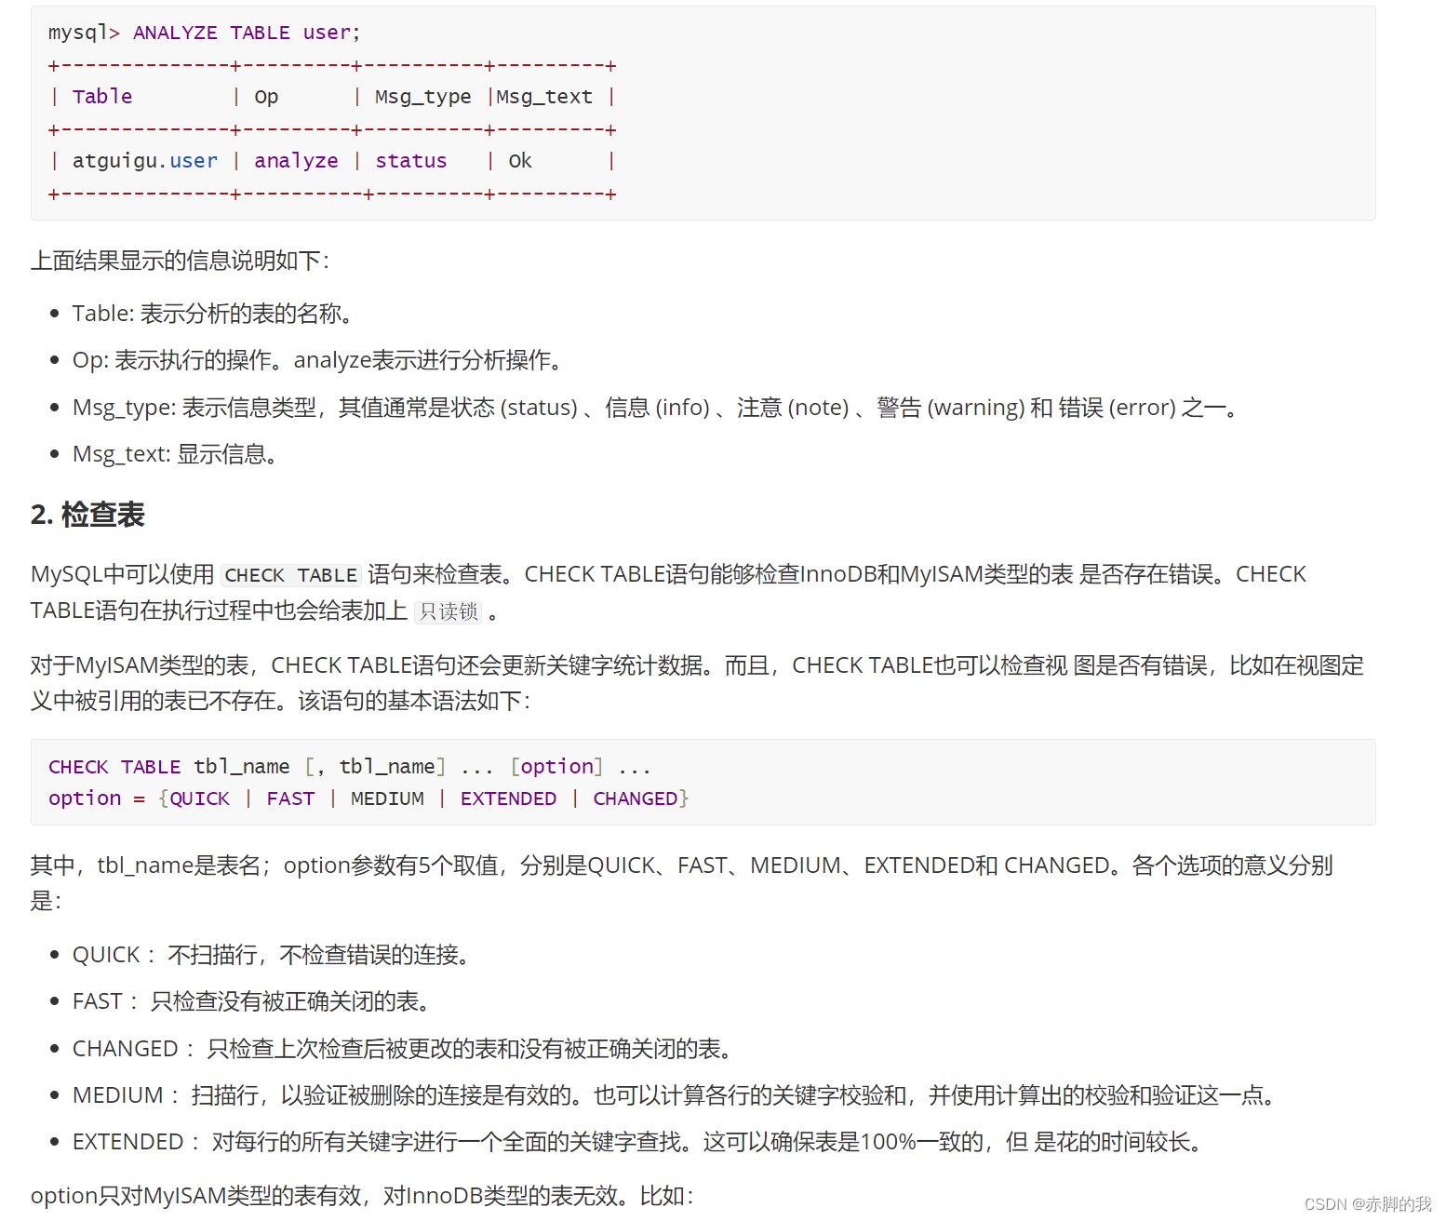The height and width of the screenshot is (1221, 1446).
Task: Click the inline CHECK TABLE code snippet
Action: point(290,574)
